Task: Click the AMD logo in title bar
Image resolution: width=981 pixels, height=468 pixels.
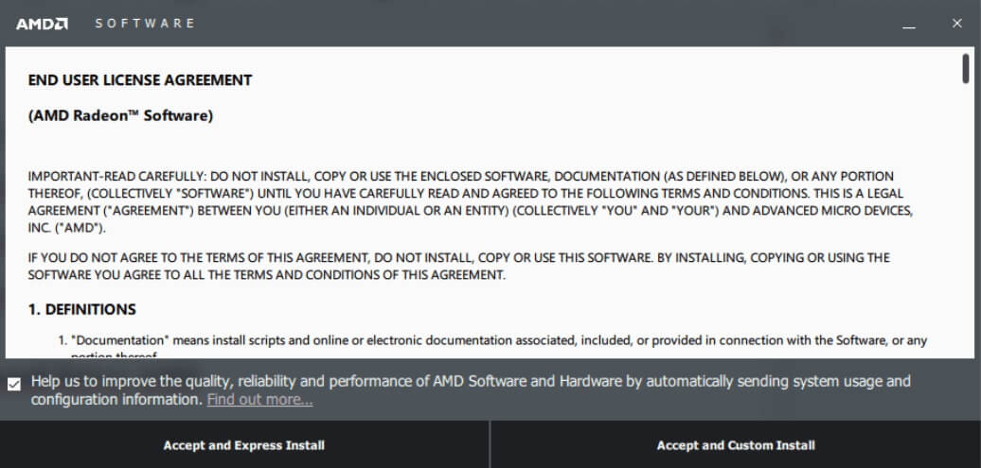Action: coord(42,24)
